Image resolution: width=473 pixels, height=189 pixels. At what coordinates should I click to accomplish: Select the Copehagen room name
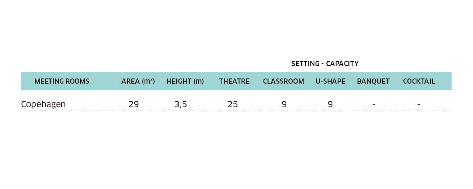(x=43, y=105)
